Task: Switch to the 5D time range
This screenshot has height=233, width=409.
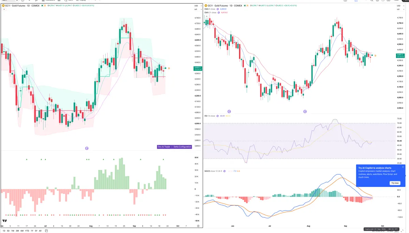Action: coord(8,231)
